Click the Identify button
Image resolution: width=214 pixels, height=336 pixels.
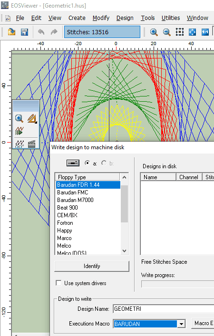pyautogui.click(x=92, y=266)
